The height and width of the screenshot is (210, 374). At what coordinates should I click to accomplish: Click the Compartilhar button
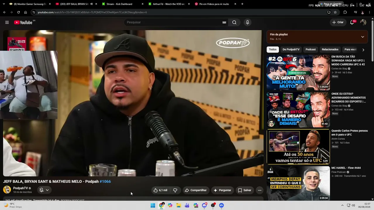coord(196,190)
